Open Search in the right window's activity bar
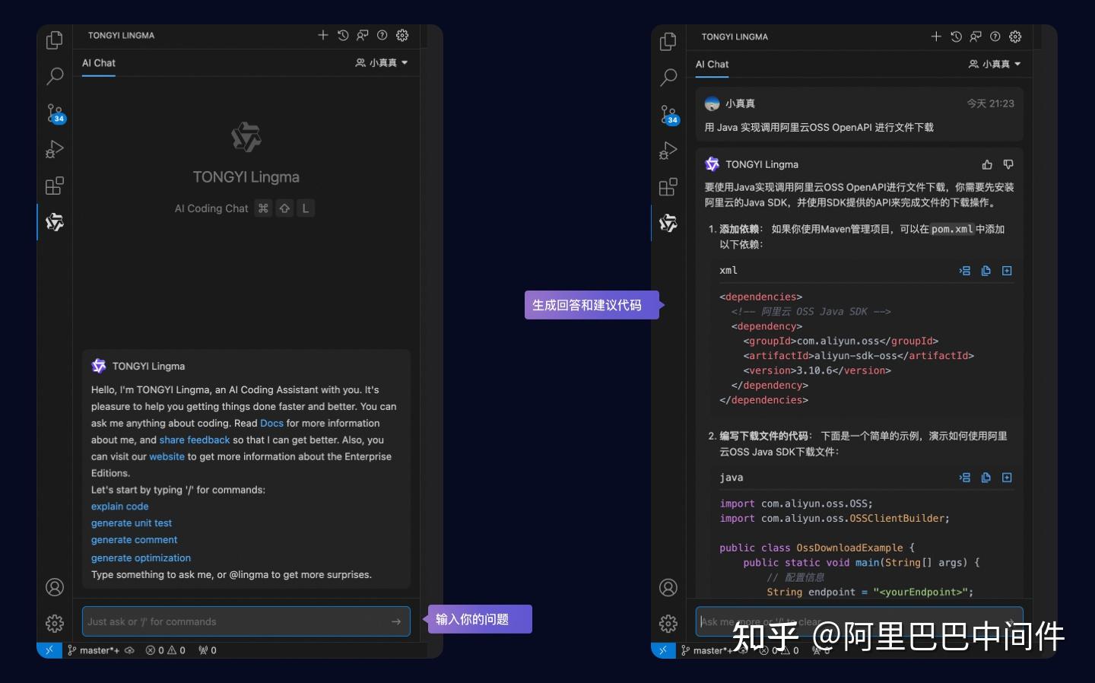Viewport: 1095px width, 683px height. click(668, 78)
